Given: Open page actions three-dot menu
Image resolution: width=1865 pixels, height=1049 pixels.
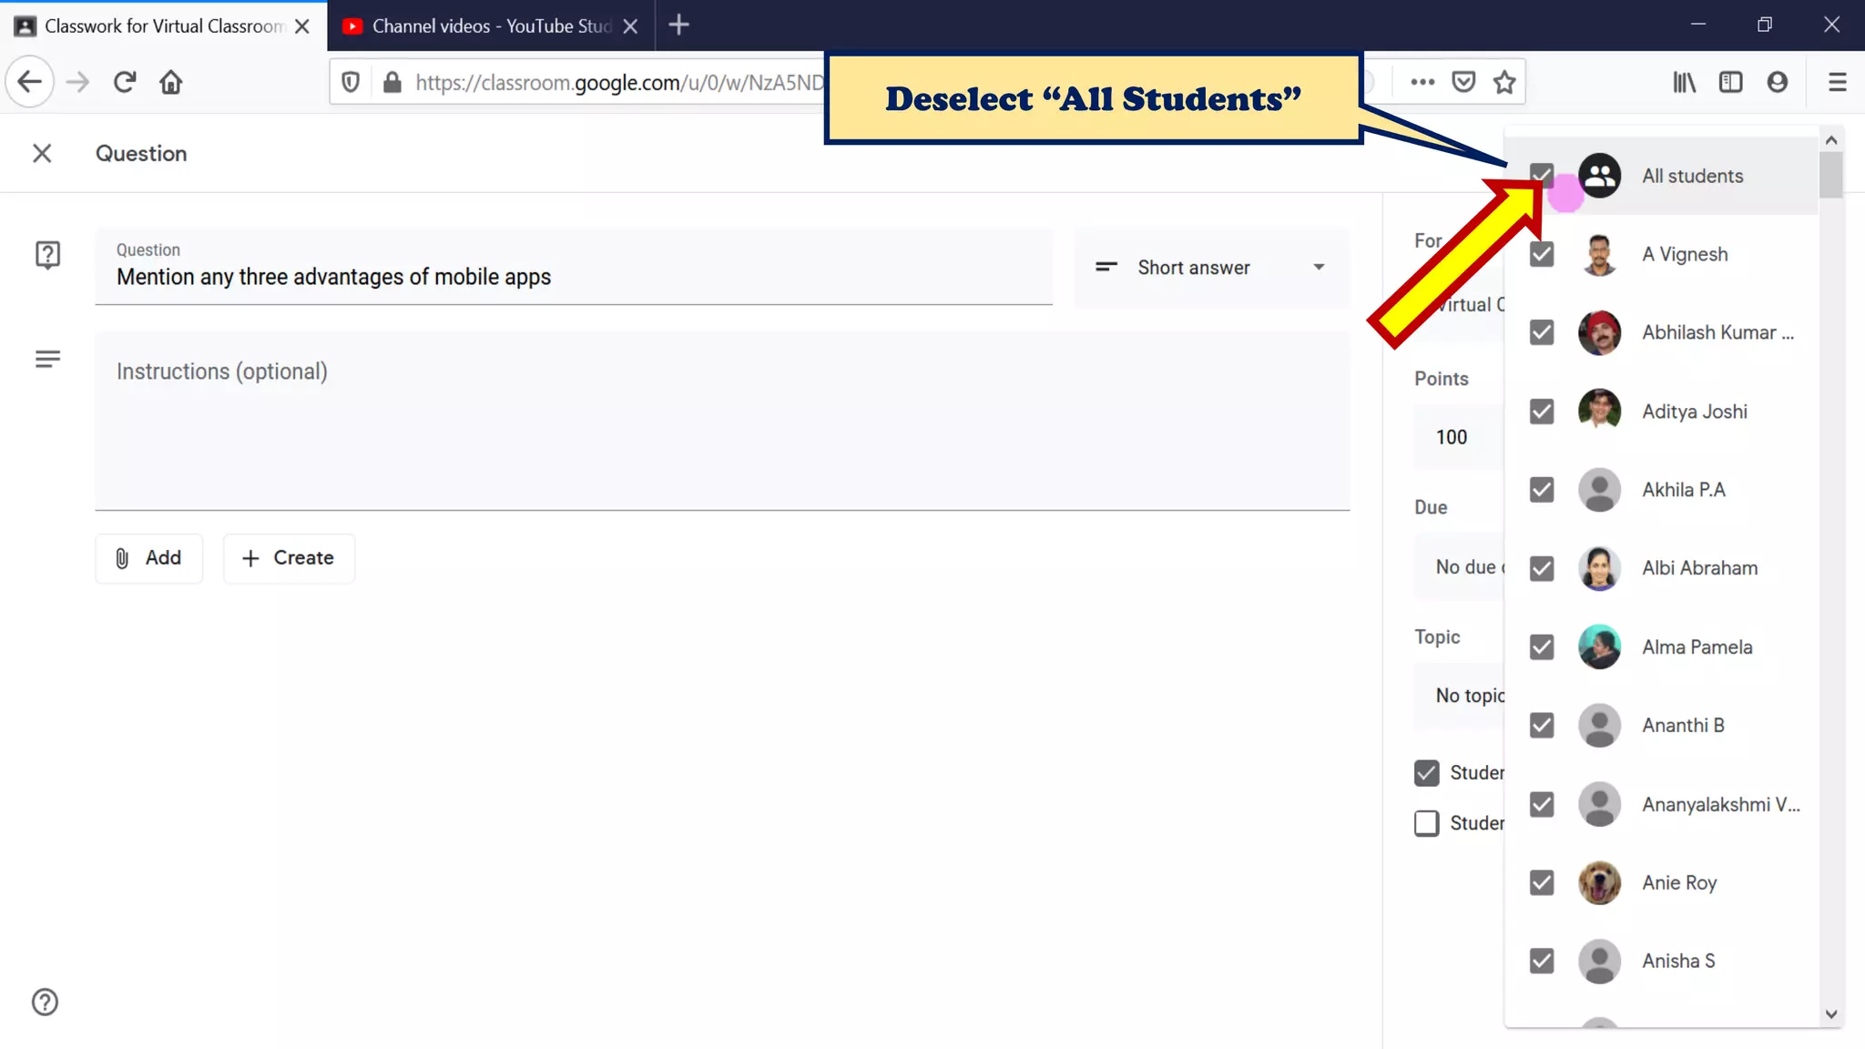Looking at the screenshot, I should point(1422,82).
